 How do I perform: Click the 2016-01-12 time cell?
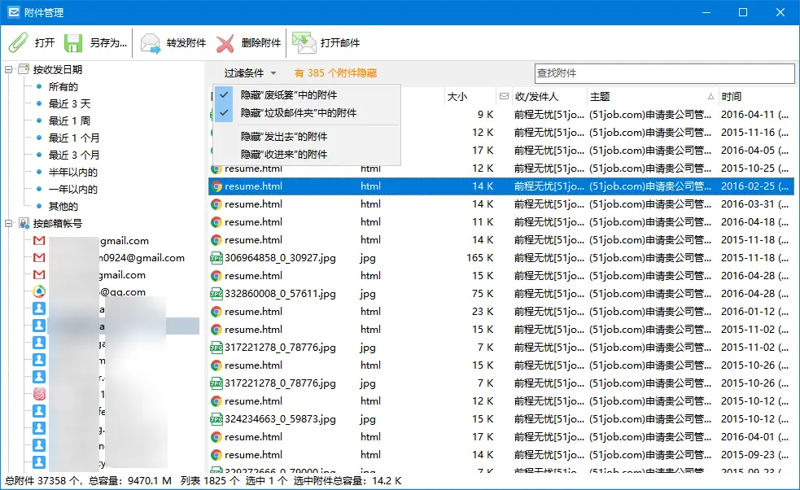pos(754,312)
